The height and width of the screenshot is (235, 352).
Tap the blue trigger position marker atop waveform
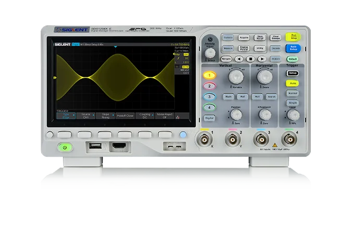pyautogui.click(x=116, y=47)
